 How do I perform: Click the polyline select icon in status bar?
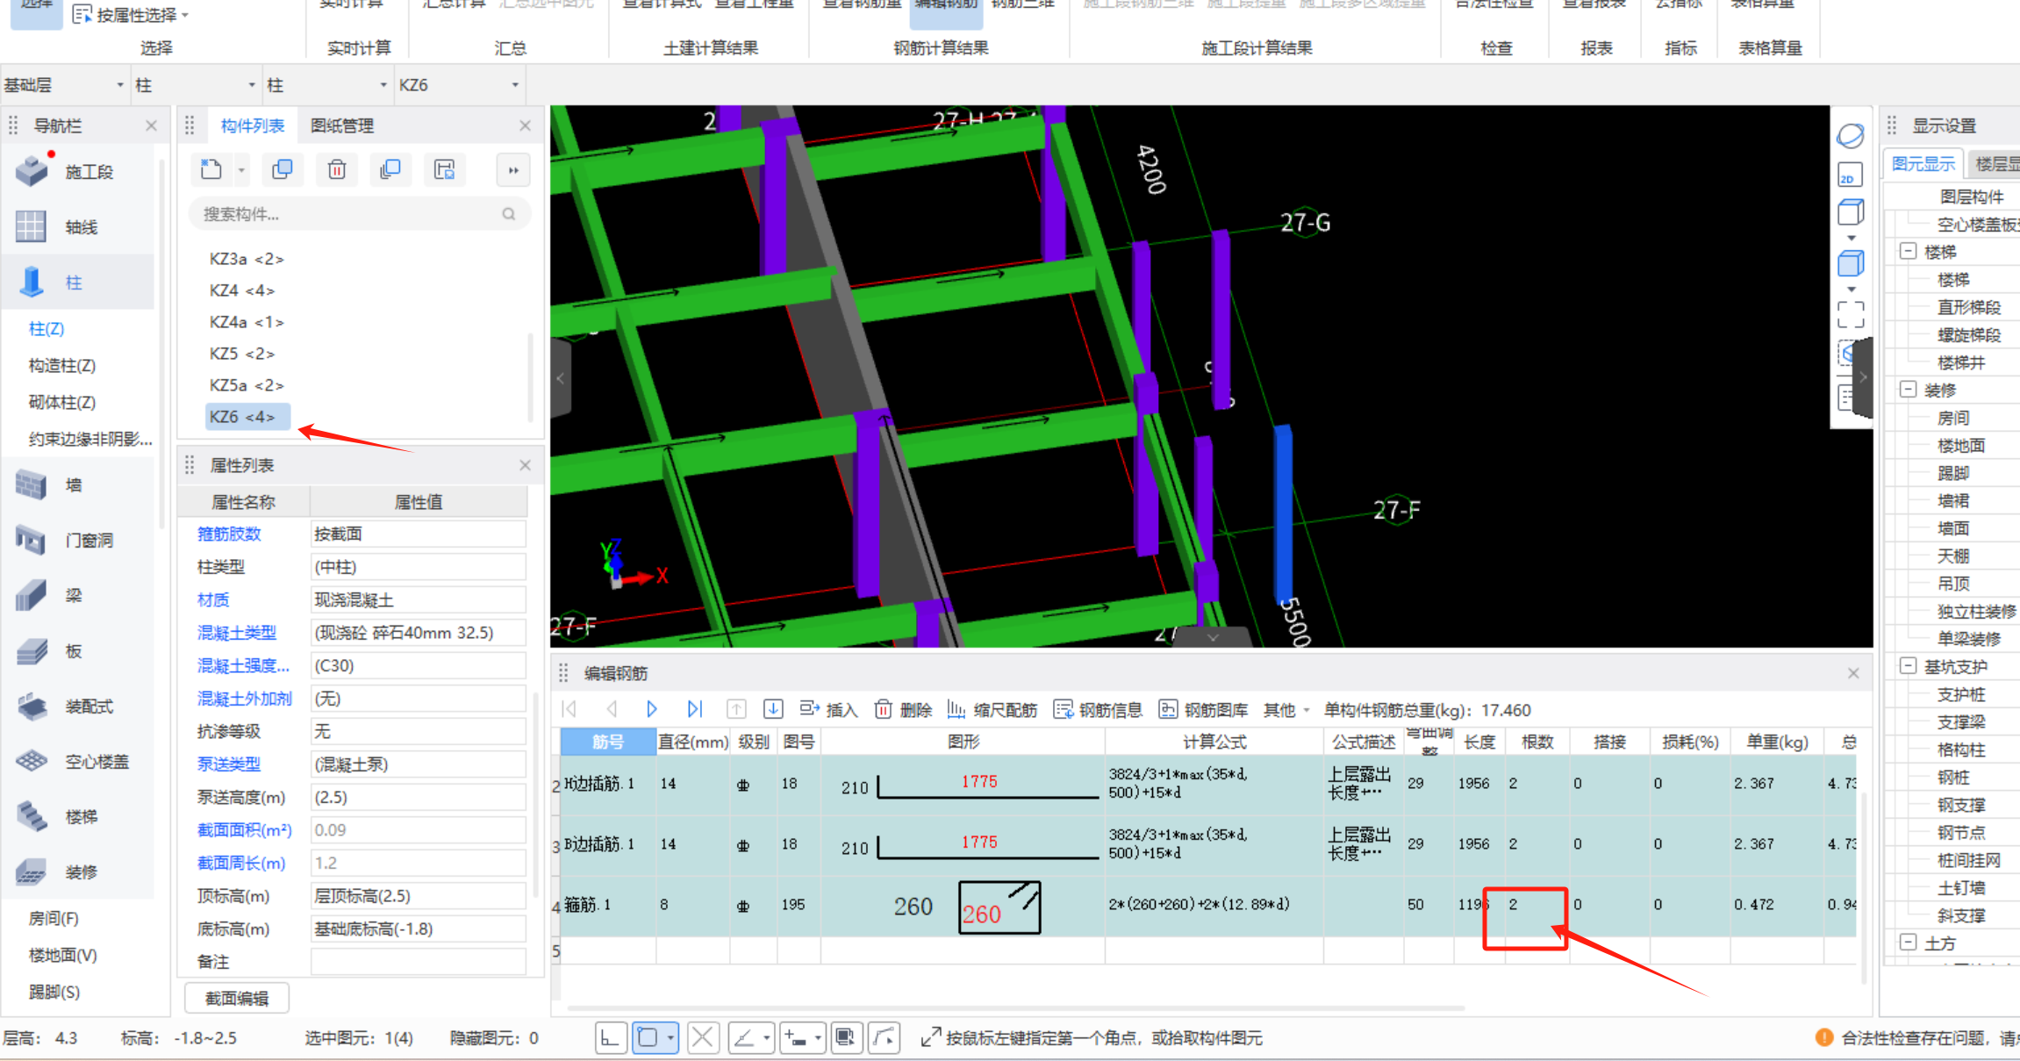[x=885, y=1038]
